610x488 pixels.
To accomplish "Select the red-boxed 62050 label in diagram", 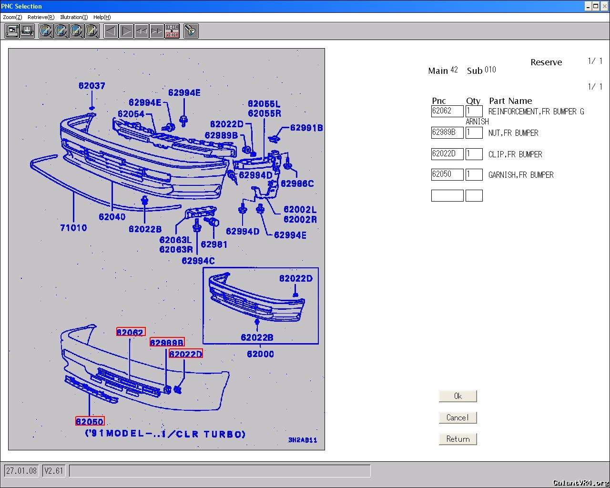I will pyautogui.click(x=90, y=421).
